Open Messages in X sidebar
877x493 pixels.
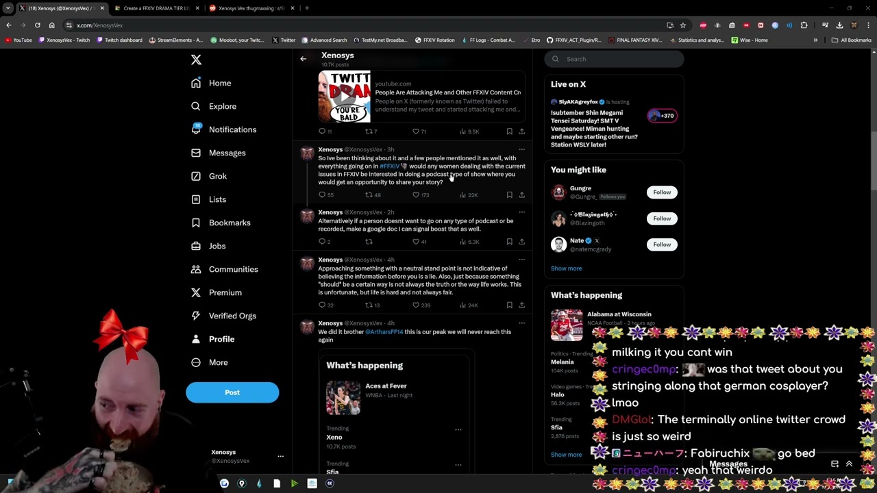(x=218, y=153)
